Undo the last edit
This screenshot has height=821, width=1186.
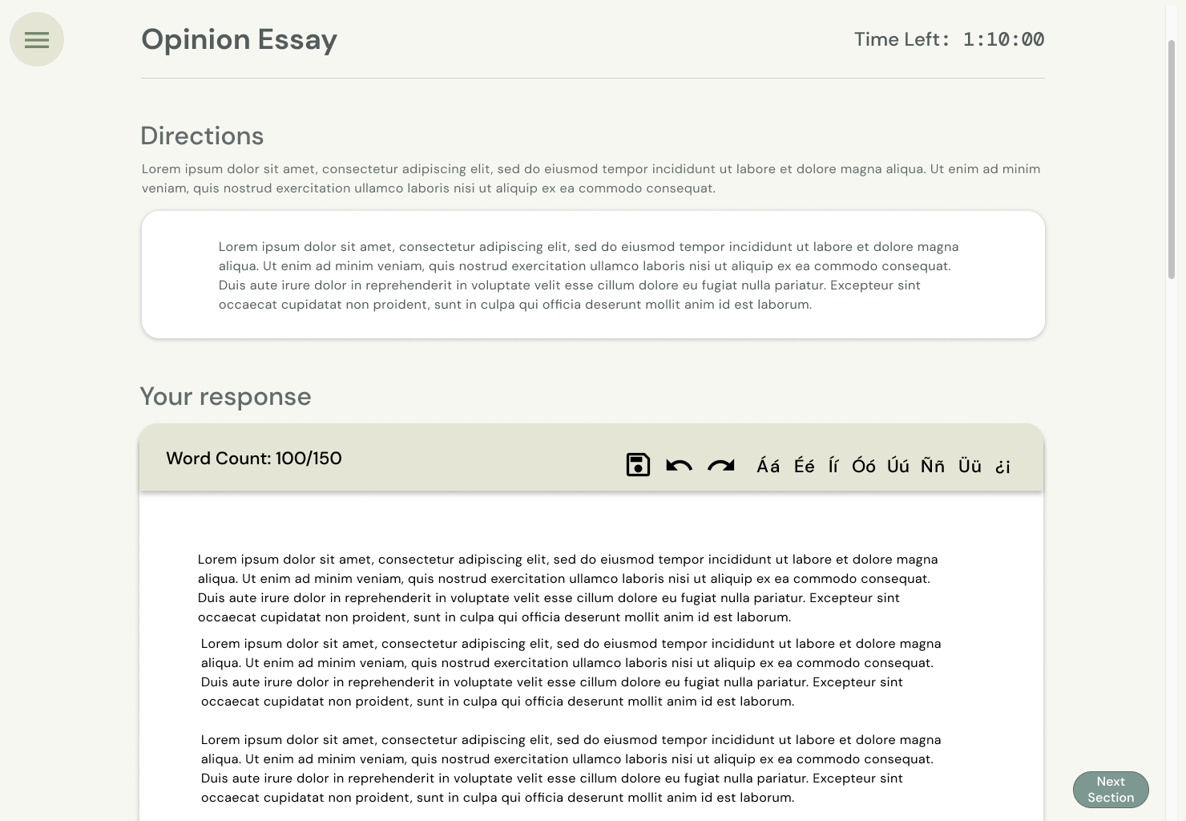[679, 465]
